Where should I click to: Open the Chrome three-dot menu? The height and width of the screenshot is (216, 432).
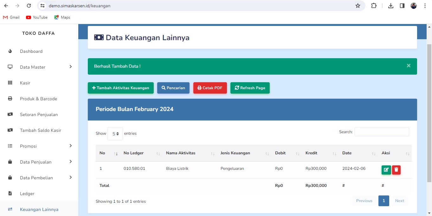click(x=425, y=6)
